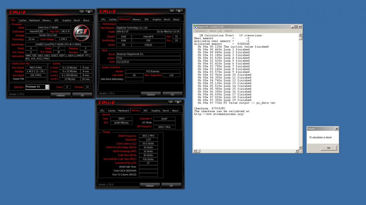
Task: Close the CPU-Z mainboard window
Action: click(179, 11)
